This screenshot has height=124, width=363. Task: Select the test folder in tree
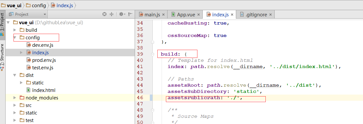click(x=29, y=120)
